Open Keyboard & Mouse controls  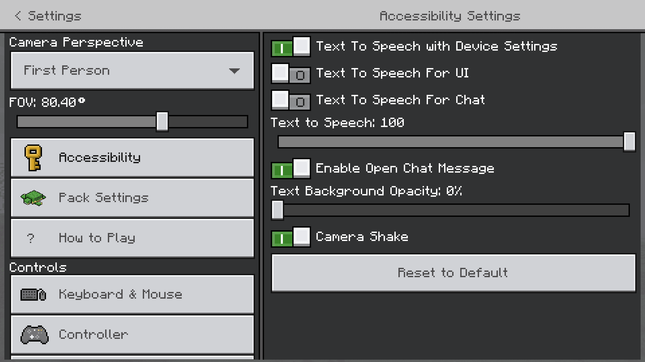[x=132, y=294]
